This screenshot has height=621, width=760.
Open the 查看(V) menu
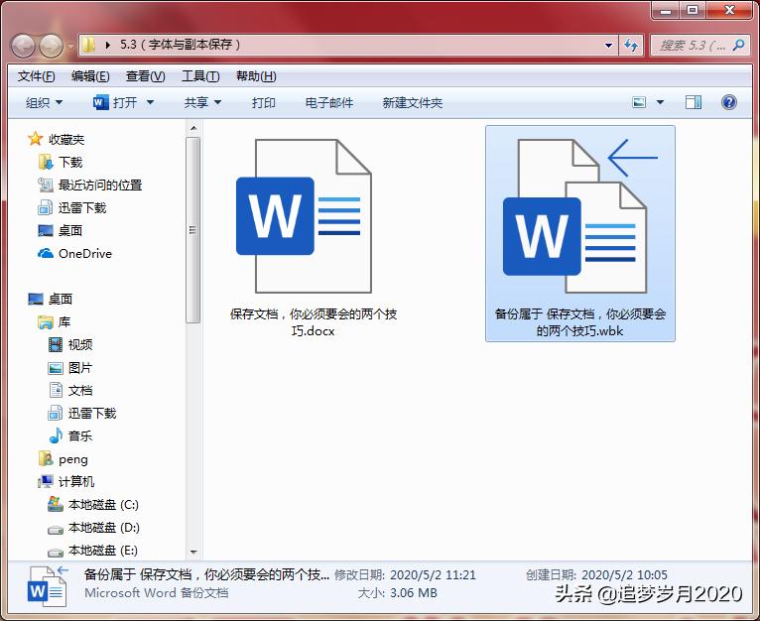(x=146, y=76)
